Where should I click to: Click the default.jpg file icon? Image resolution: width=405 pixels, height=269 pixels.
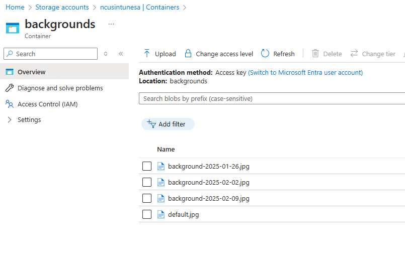161,214
